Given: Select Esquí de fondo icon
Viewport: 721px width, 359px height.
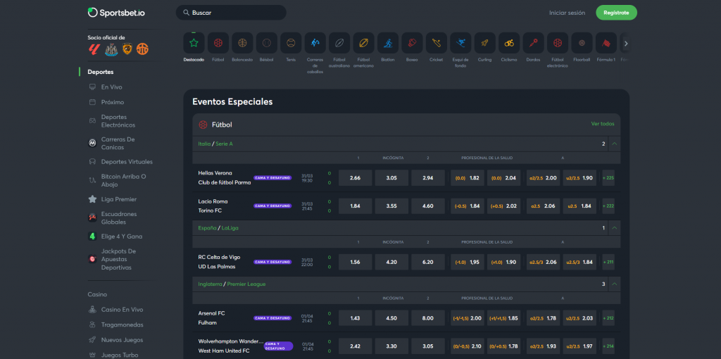Looking at the screenshot, I should 460,43.
